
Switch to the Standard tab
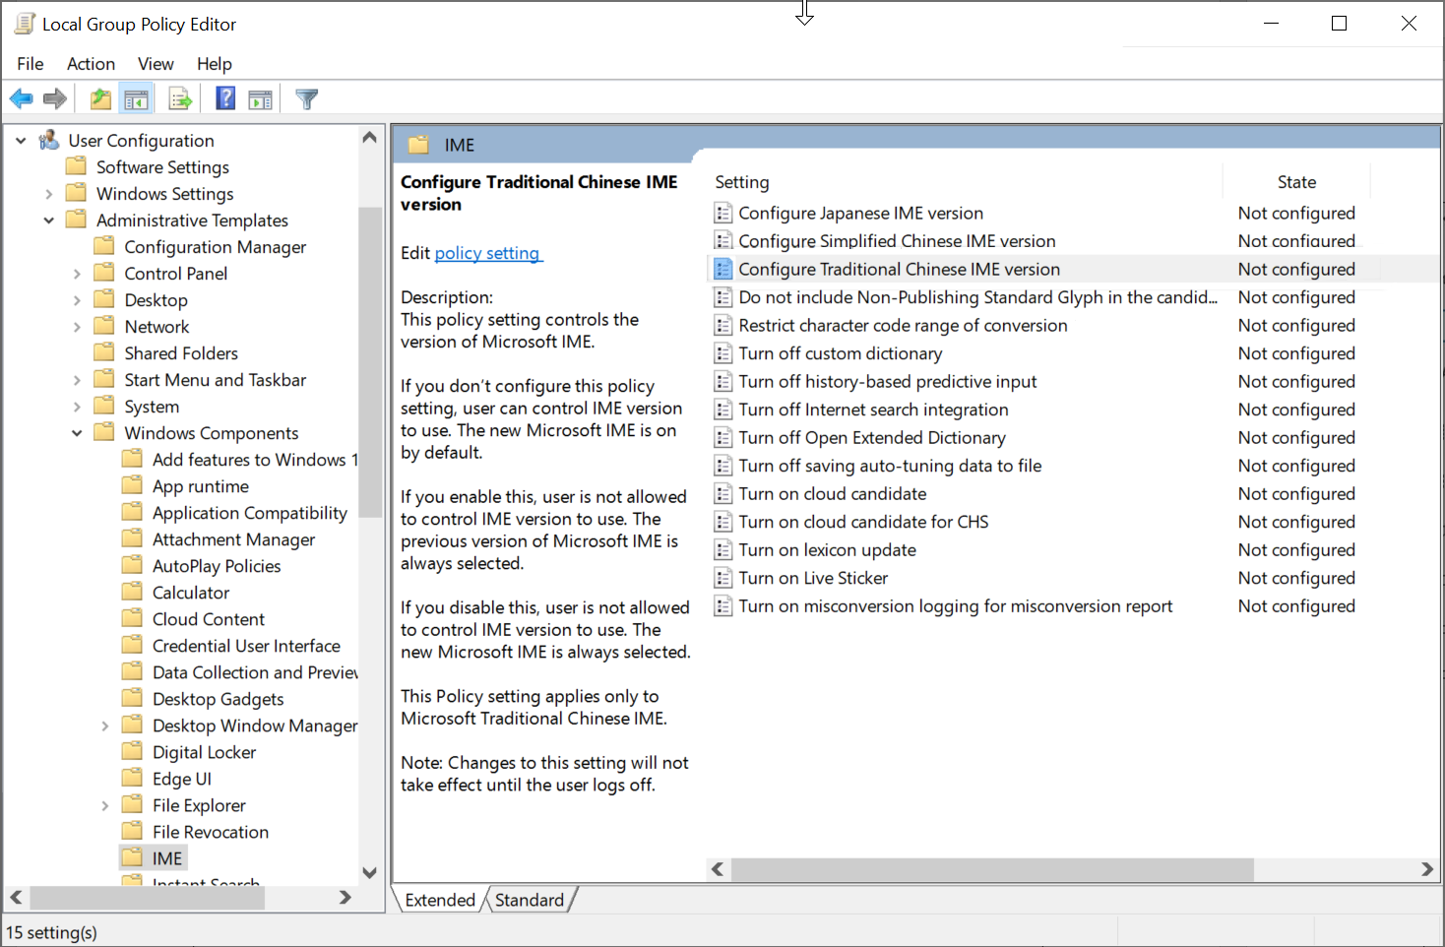point(530,900)
